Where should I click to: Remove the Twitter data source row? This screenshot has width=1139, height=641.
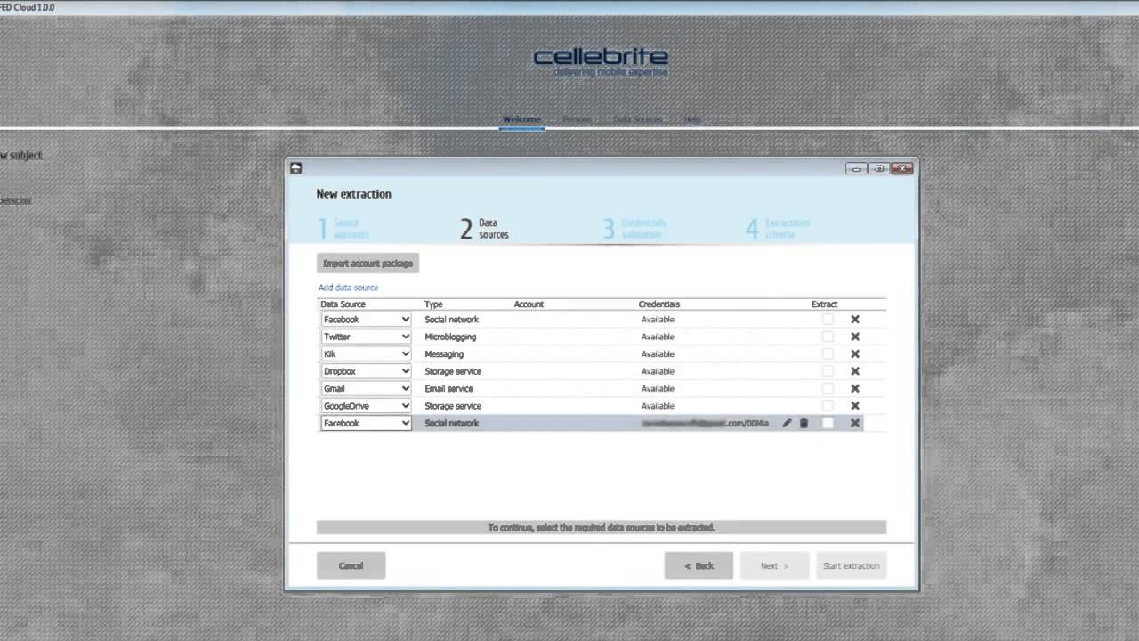click(855, 337)
